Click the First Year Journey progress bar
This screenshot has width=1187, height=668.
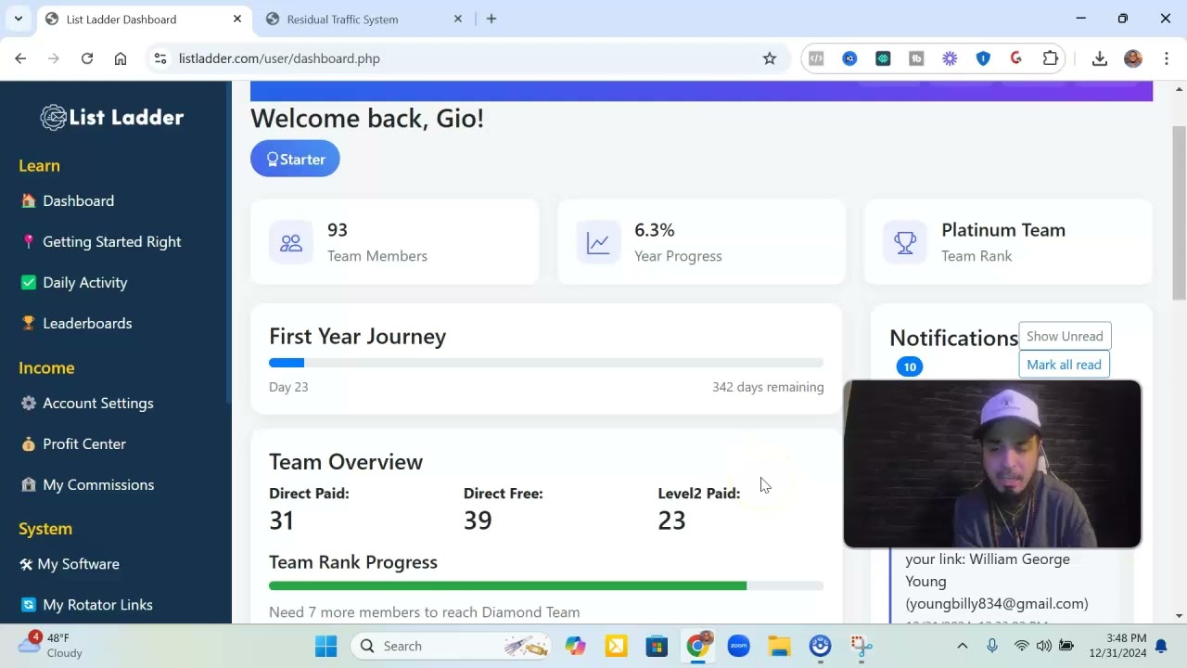click(x=546, y=363)
